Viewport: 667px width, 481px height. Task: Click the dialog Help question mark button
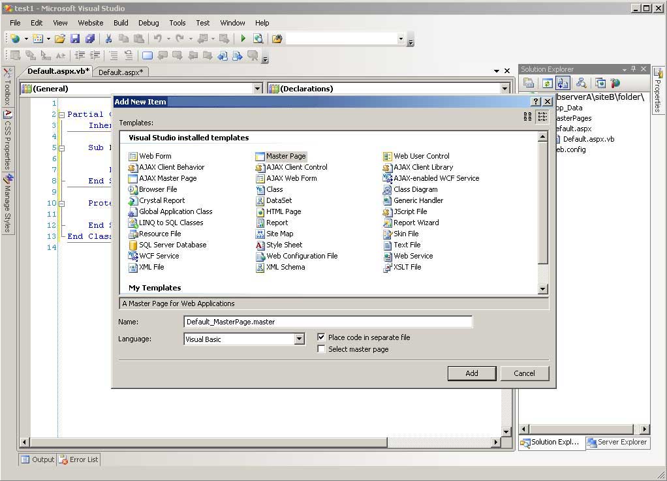[x=536, y=102]
